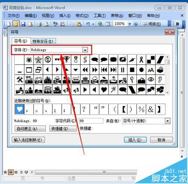
Task: Open the zoom 100% dropdown arrow
Action: pyautogui.click(x=130, y=24)
